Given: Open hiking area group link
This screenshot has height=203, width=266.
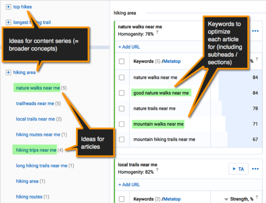Looking at the screenshot, I should click(24, 72).
